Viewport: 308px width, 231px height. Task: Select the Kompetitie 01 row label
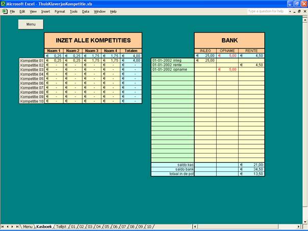point(32,61)
